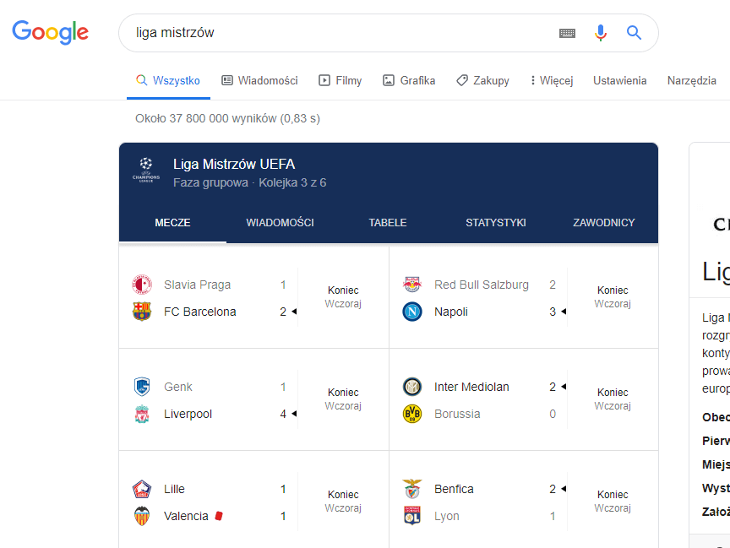The height and width of the screenshot is (548, 730).
Task: Click the Napoli club badge
Action: click(x=412, y=312)
